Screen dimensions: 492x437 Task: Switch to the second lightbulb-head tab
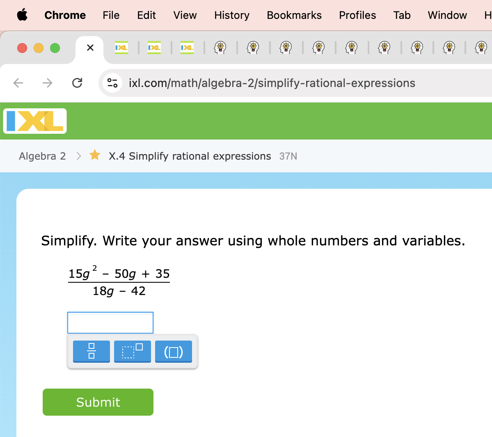click(253, 48)
